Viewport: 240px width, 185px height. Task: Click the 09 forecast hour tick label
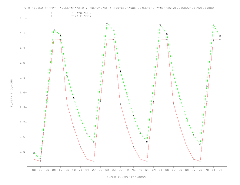tap(54, 170)
